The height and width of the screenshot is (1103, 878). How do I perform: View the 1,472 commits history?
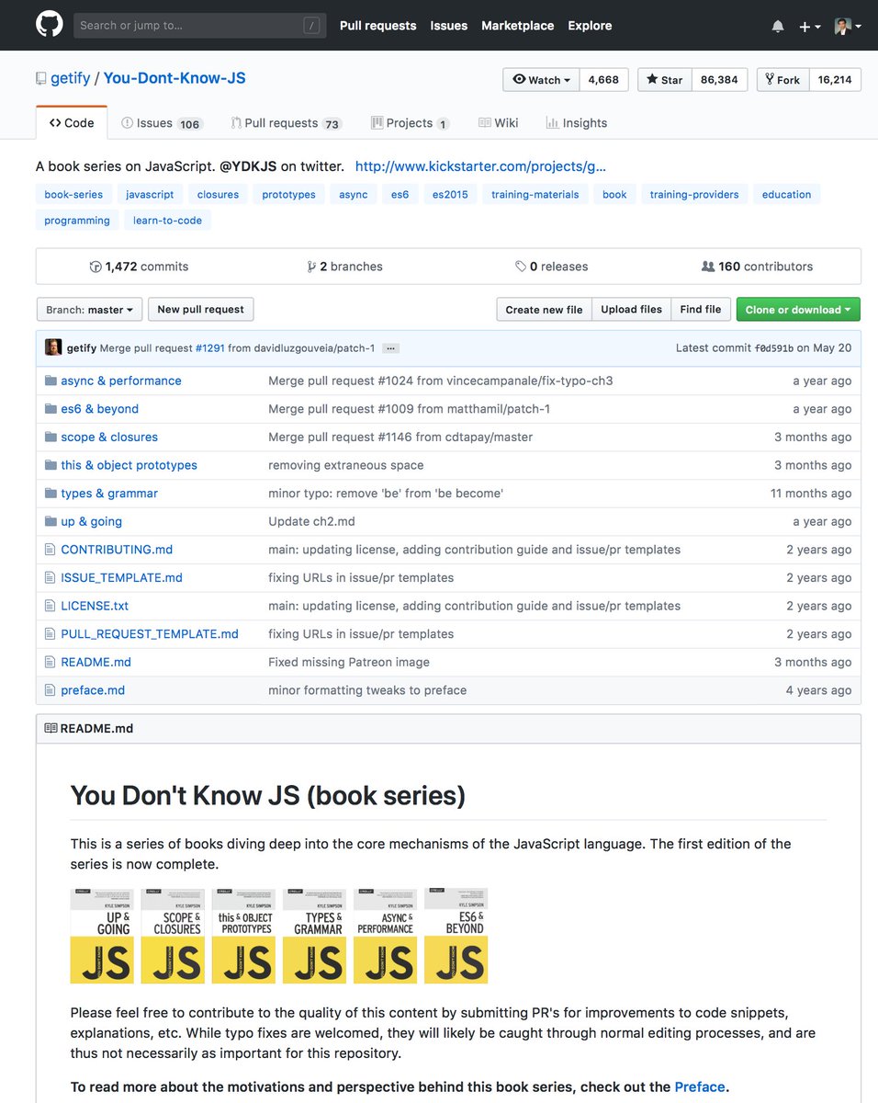coord(139,267)
